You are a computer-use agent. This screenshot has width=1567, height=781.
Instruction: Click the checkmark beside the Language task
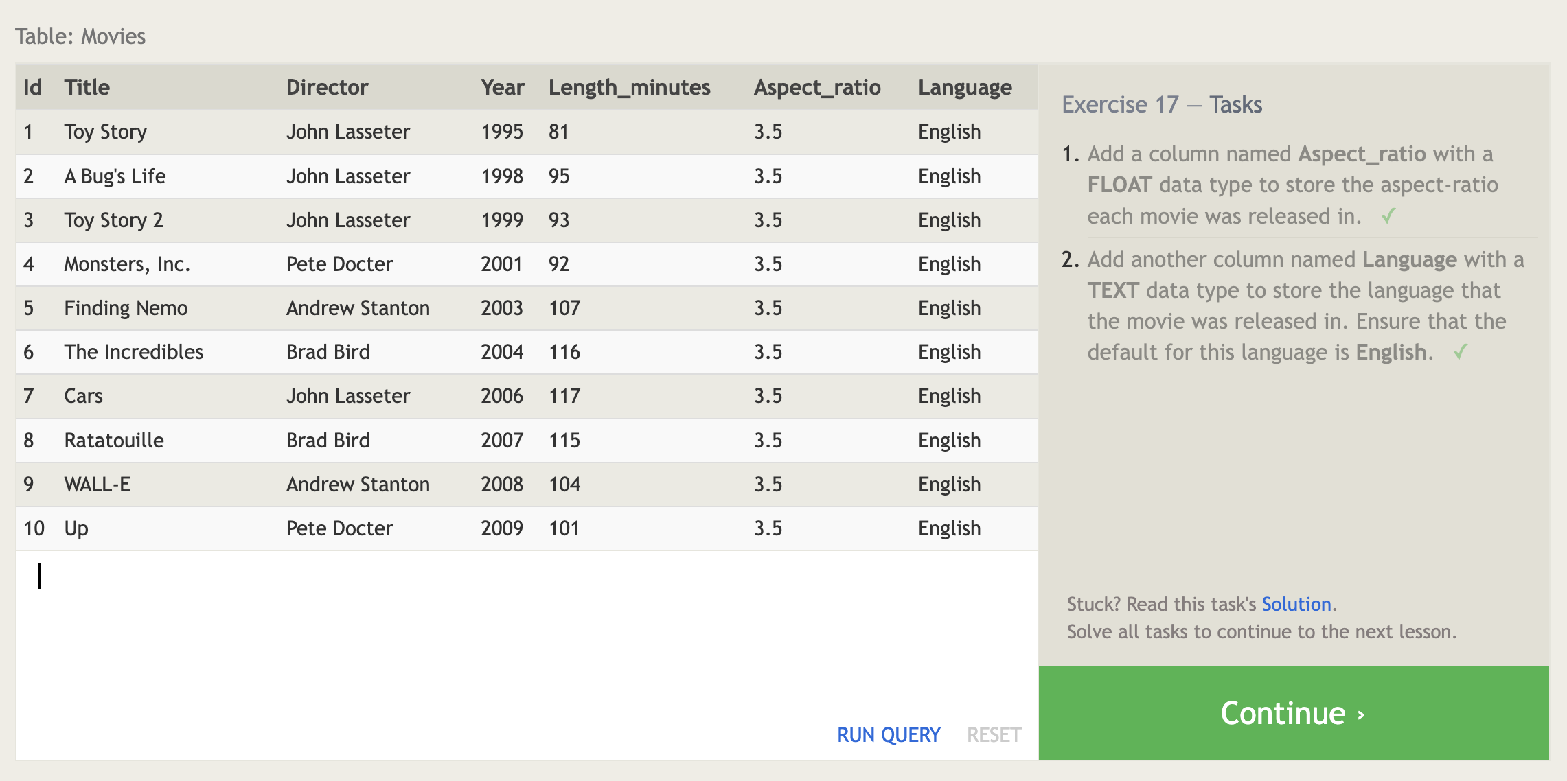pyautogui.click(x=1460, y=352)
